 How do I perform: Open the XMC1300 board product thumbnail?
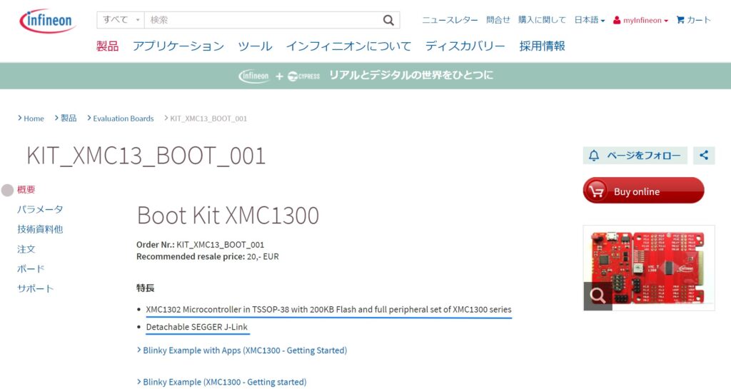coord(648,268)
